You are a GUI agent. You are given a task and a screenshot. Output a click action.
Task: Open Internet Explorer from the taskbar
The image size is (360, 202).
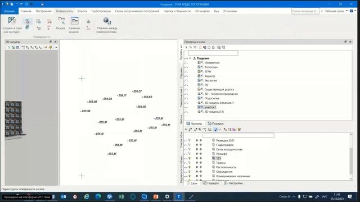pyautogui.click(x=87, y=196)
